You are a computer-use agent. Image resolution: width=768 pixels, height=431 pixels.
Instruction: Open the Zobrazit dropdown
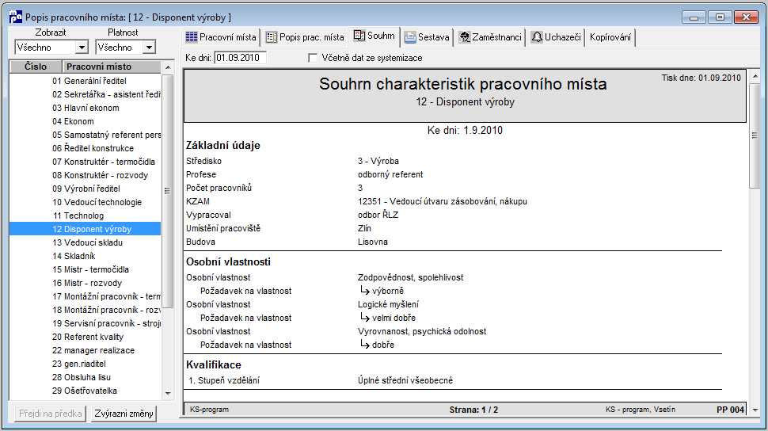pos(82,48)
